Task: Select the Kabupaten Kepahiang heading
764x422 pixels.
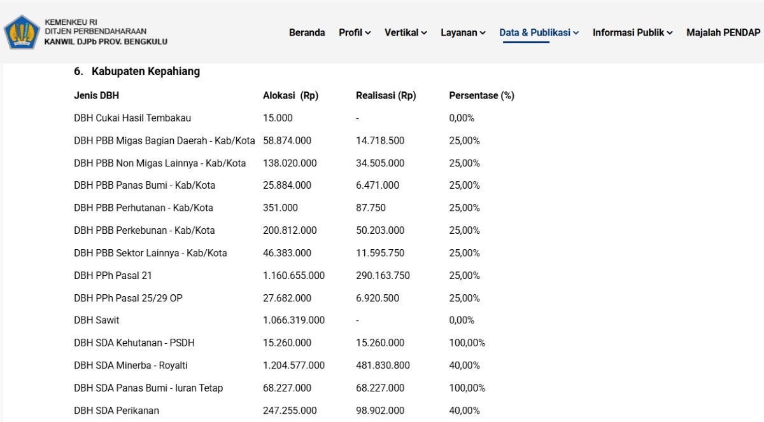Action: (137, 71)
